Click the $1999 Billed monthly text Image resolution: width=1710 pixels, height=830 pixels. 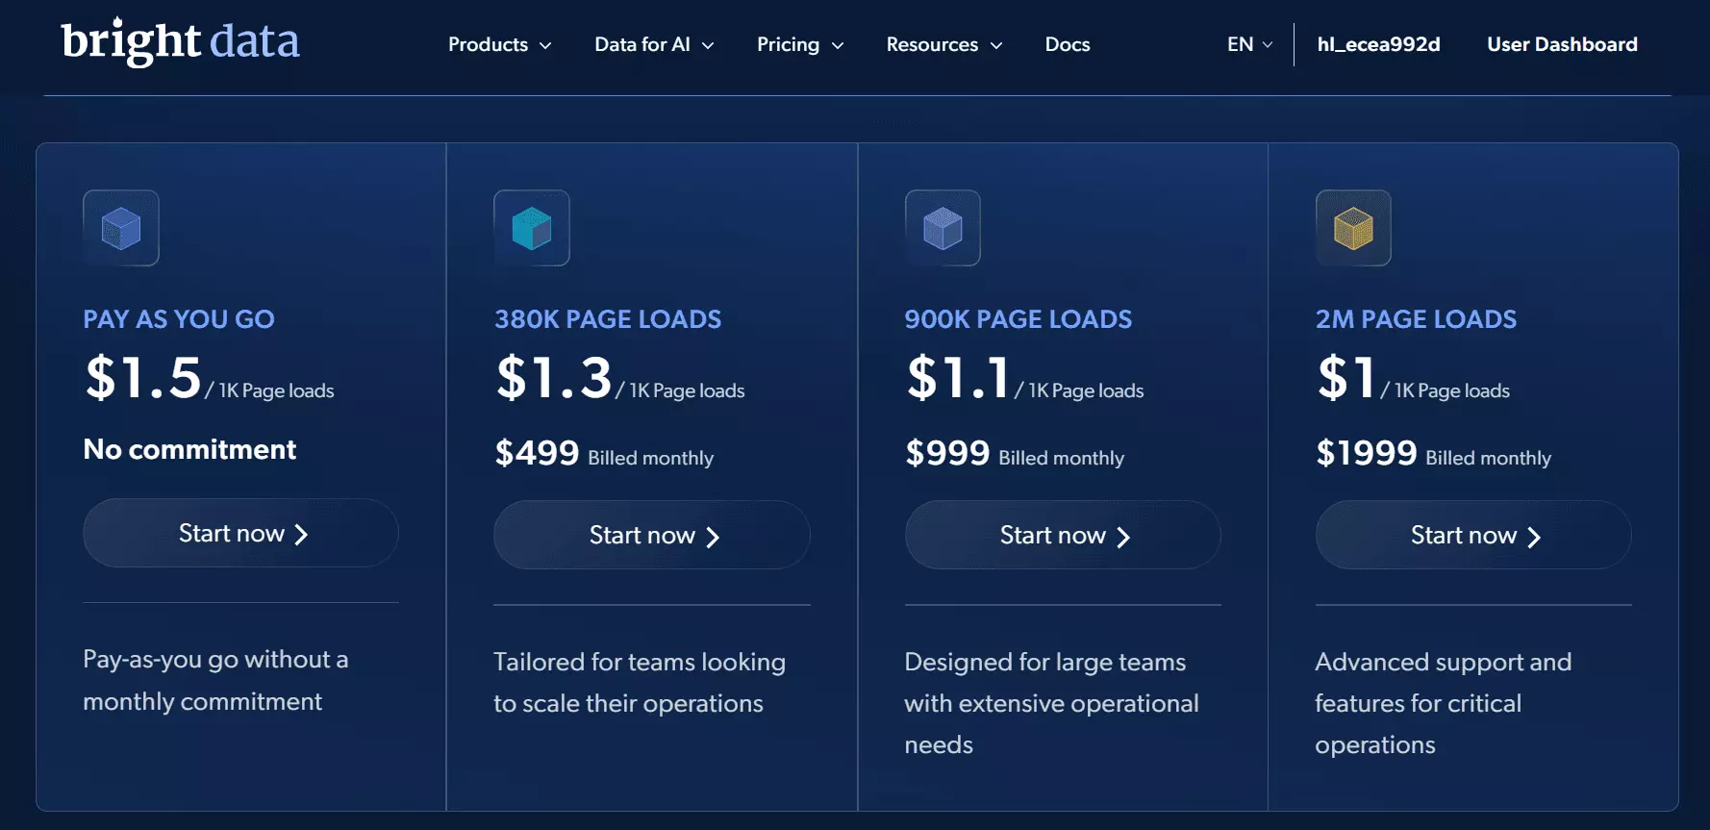1433,453
